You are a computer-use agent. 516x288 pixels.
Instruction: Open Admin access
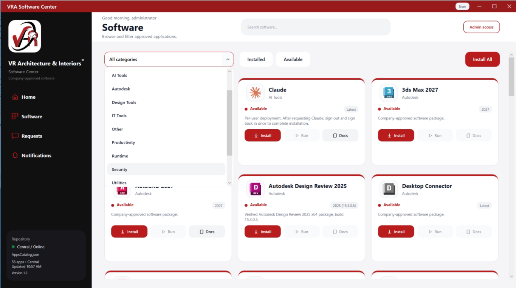(x=481, y=27)
